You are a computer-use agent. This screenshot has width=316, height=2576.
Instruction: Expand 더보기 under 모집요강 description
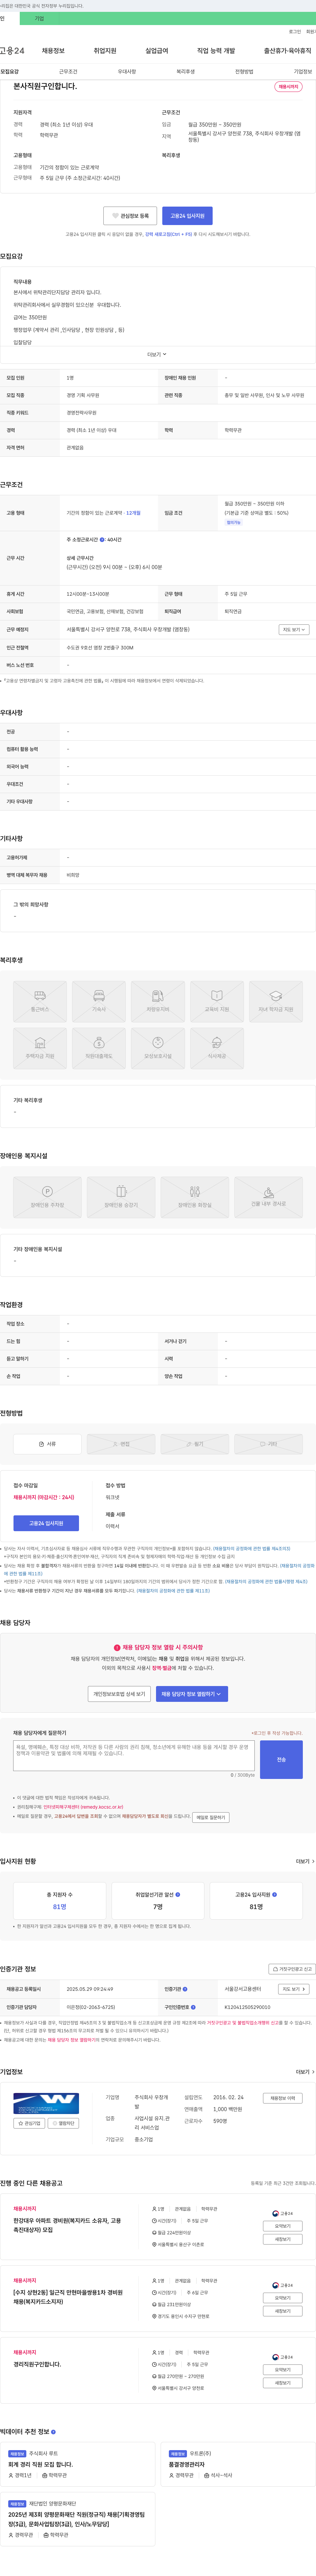(x=157, y=354)
